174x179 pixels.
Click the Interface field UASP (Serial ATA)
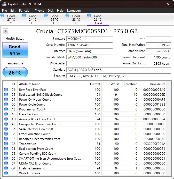89,51
